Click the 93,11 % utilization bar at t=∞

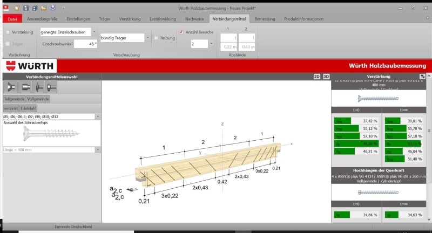pyautogui.click(x=403, y=143)
